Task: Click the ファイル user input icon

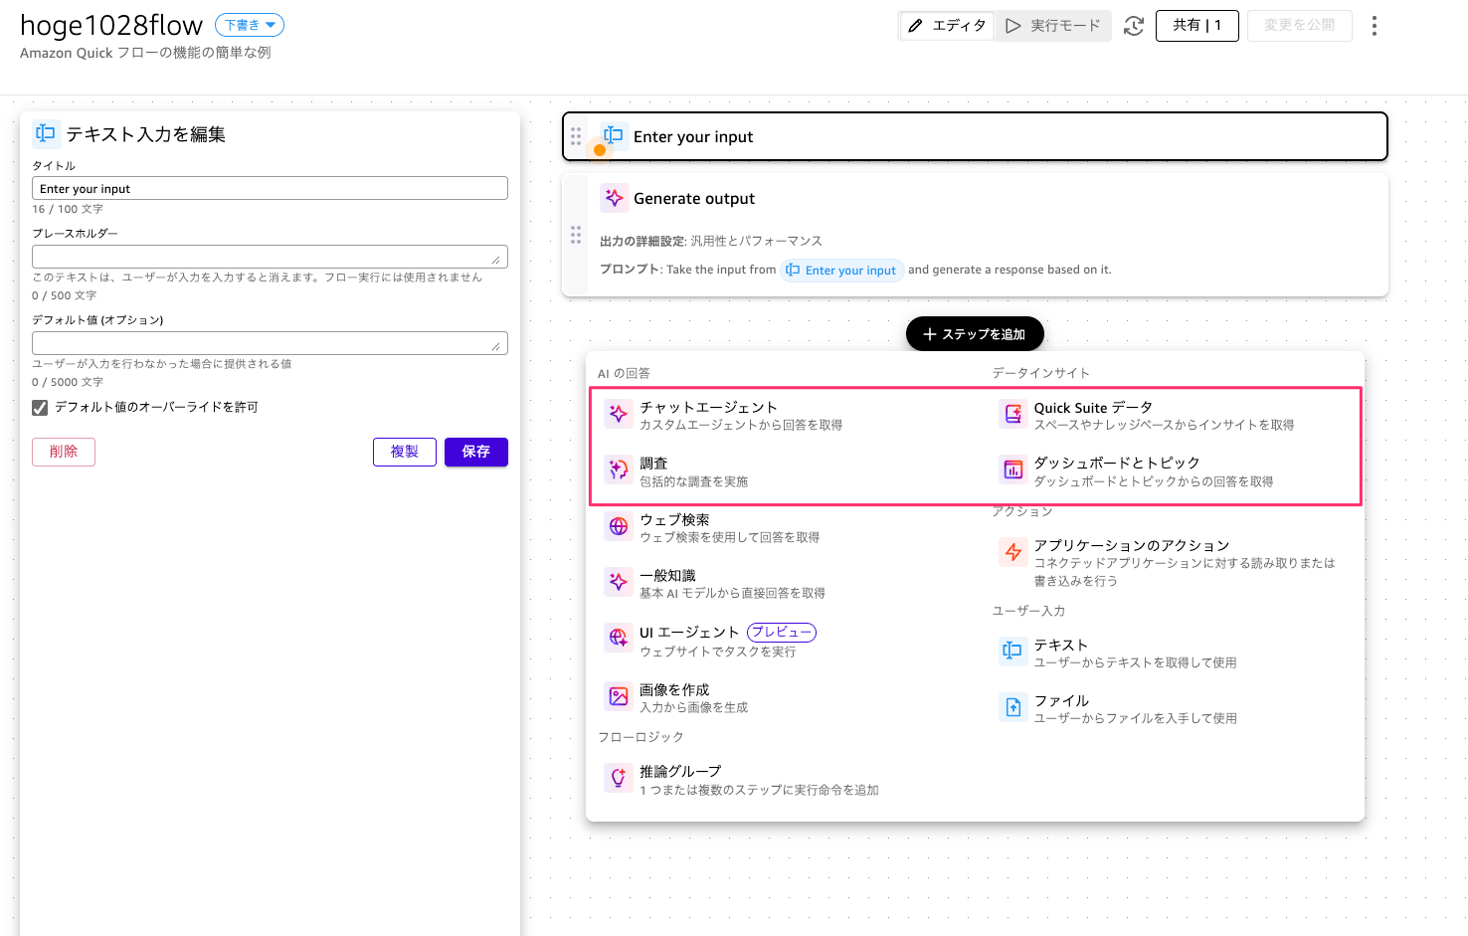Action: coord(1012,706)
